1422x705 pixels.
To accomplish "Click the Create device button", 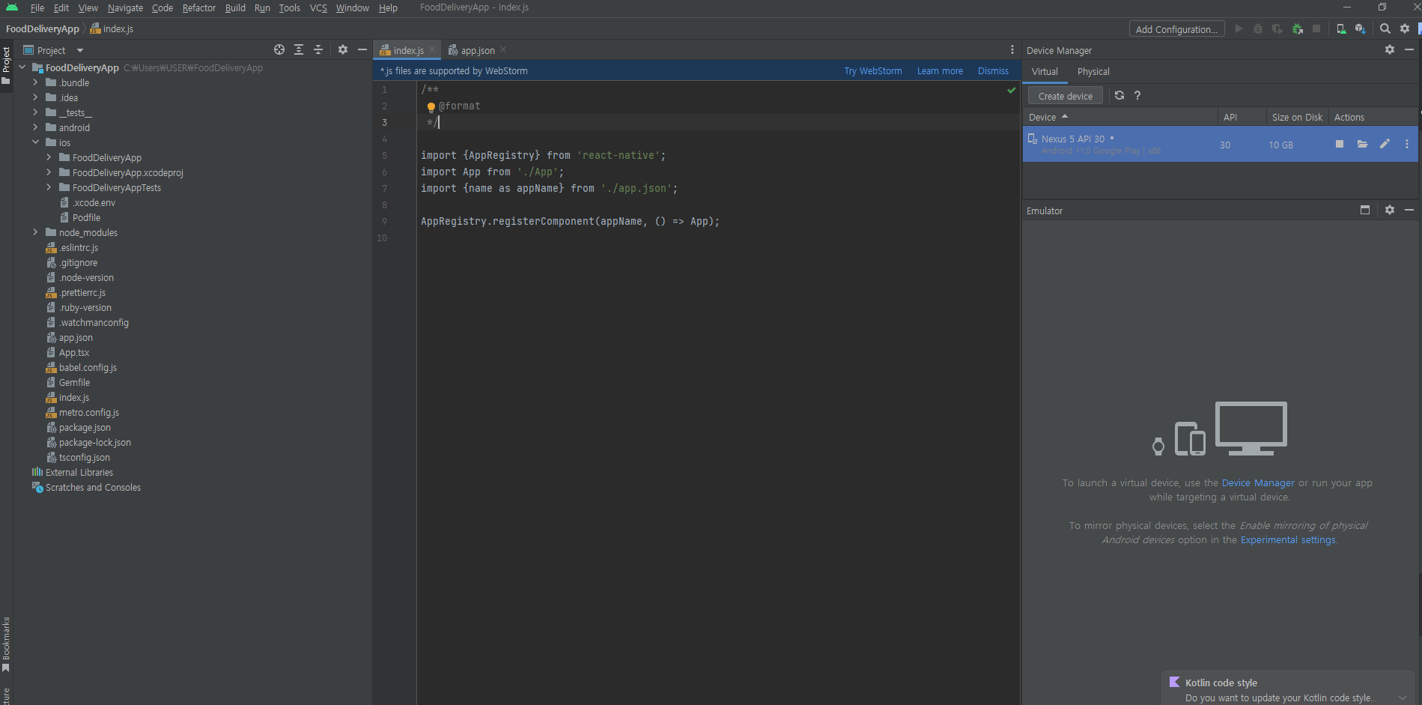I will (1065, 96).
